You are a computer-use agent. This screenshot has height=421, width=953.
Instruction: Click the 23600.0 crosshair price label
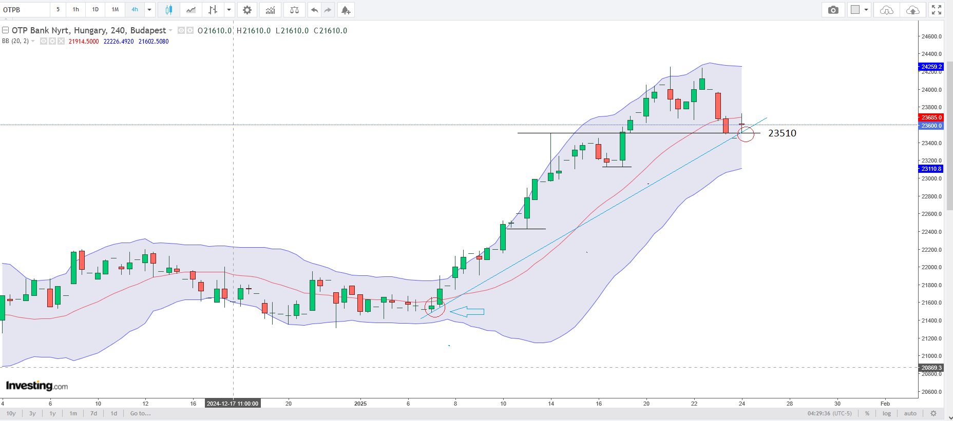click(x=931, y=126)
